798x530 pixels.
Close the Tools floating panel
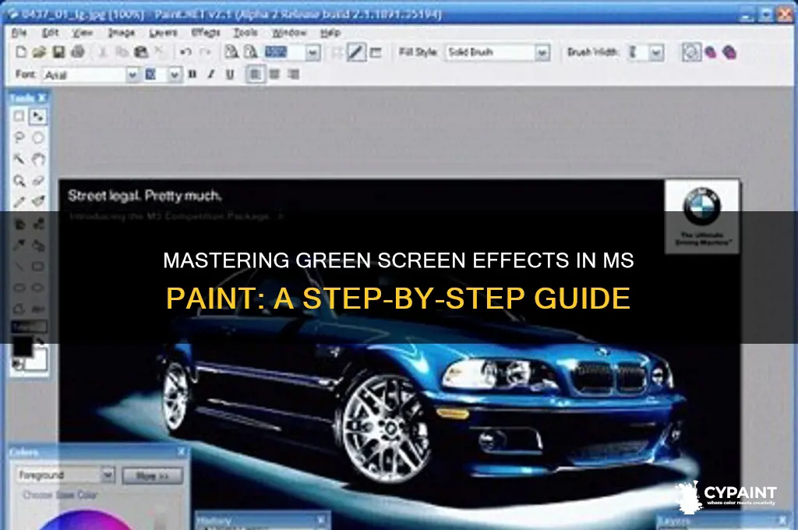[x=42, y=97]
